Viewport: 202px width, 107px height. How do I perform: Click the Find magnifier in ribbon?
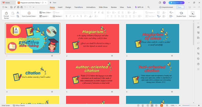[171, 12]
